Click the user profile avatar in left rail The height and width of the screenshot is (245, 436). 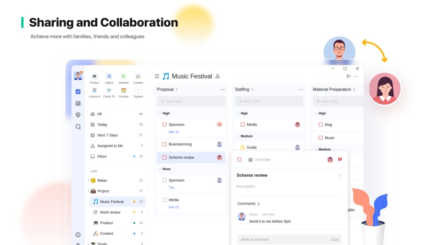point(78,76)
